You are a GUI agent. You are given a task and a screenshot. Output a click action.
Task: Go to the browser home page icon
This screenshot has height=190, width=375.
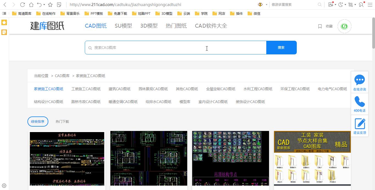(31, 5)
